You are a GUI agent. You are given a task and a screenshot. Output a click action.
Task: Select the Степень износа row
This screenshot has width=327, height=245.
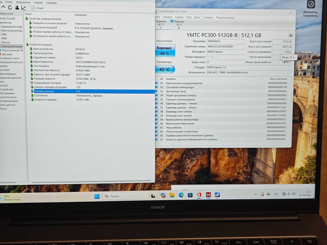pyautogui.click(x=93, y=91)
